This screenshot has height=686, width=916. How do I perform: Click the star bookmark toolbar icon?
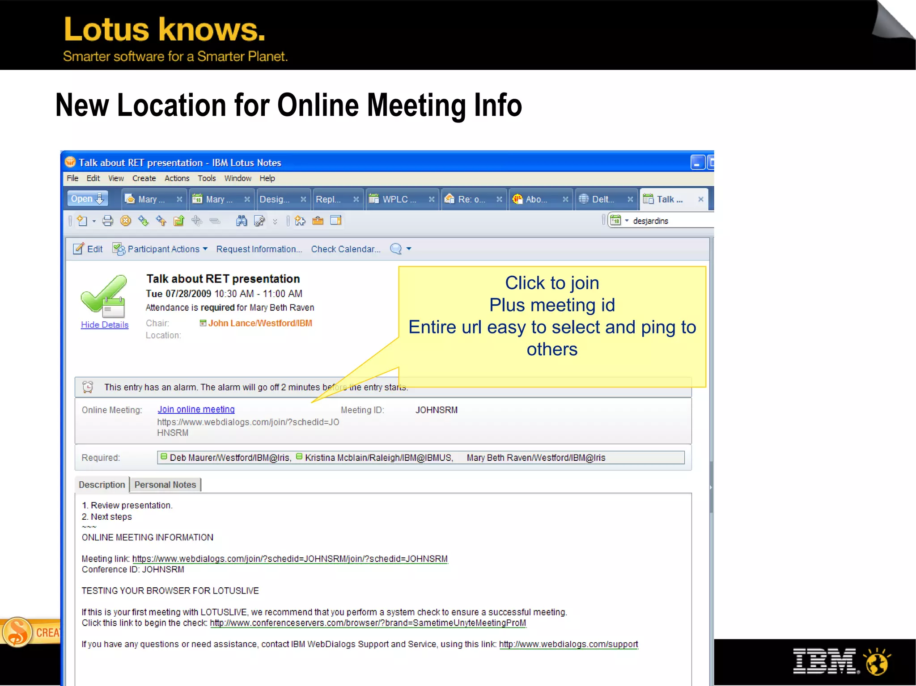tap(300, 221)
